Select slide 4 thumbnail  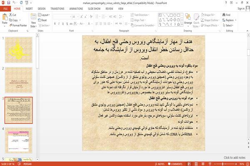[x=18, y=140]
